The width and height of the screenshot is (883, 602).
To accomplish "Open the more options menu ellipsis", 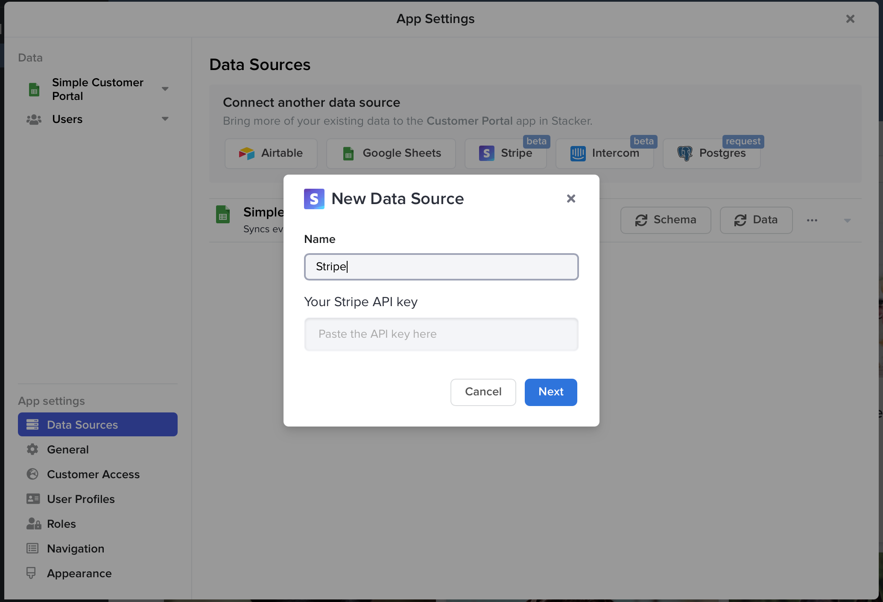I will pyautogui.click(x=812, y=219).
